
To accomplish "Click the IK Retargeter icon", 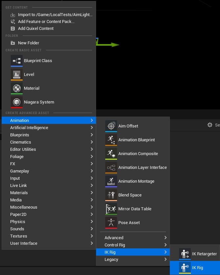I will point(185,254).
